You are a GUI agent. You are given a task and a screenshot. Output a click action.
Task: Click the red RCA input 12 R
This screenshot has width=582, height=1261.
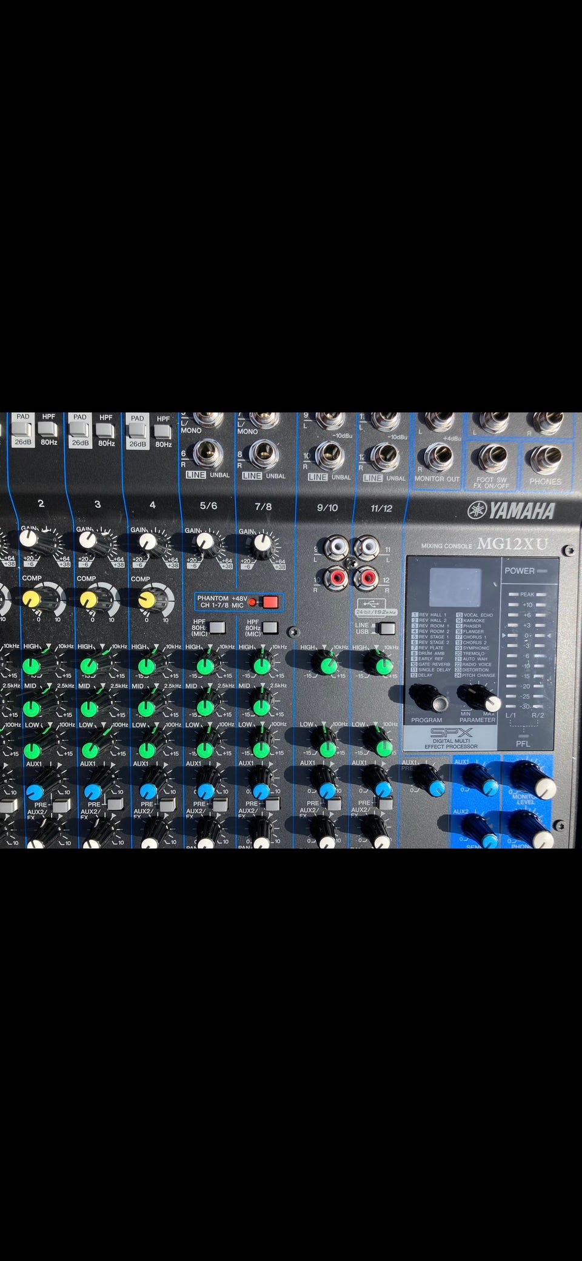367,578
